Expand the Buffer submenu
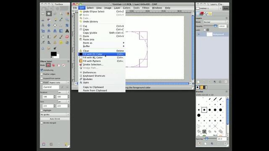 point(102,46)
